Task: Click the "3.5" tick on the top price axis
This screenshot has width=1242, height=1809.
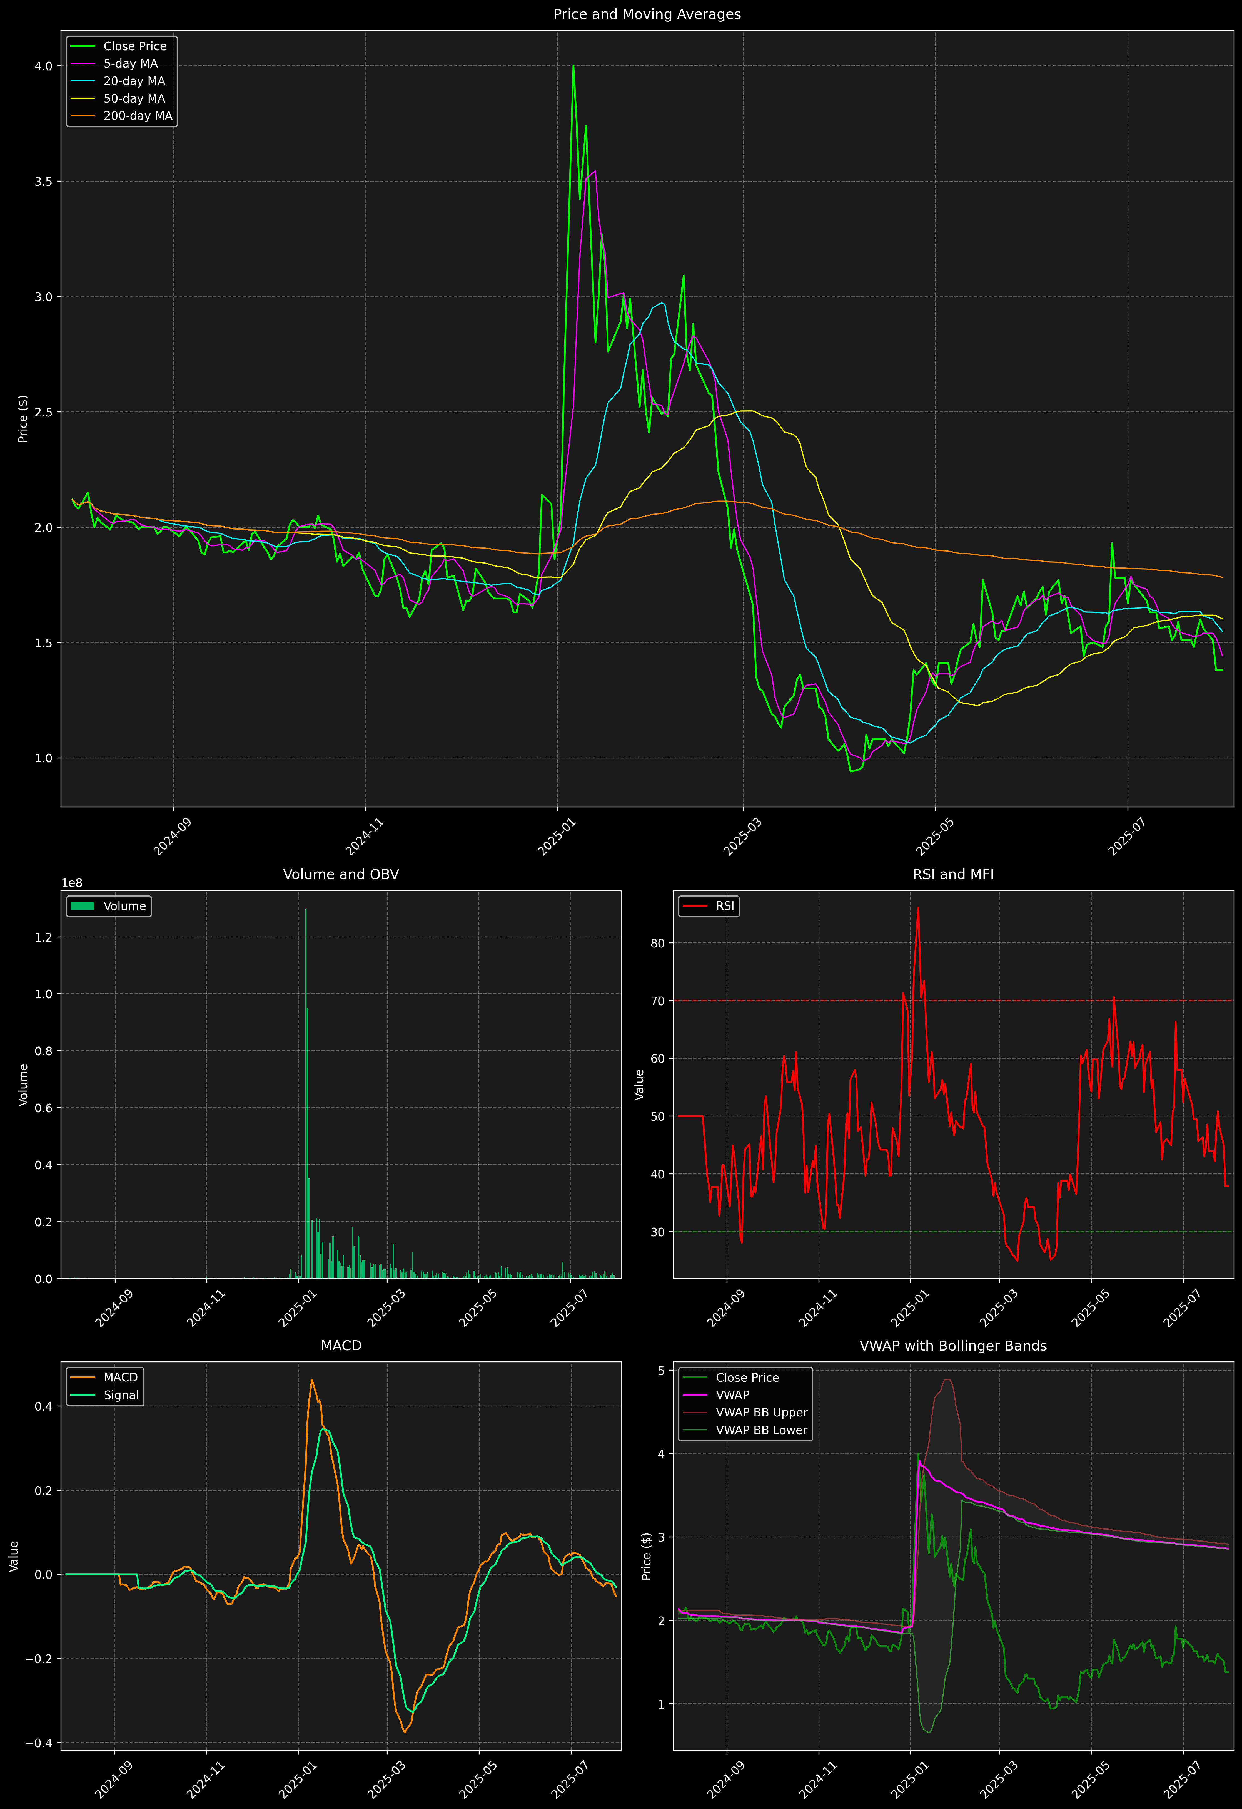Action: click(x=44, y=181)
